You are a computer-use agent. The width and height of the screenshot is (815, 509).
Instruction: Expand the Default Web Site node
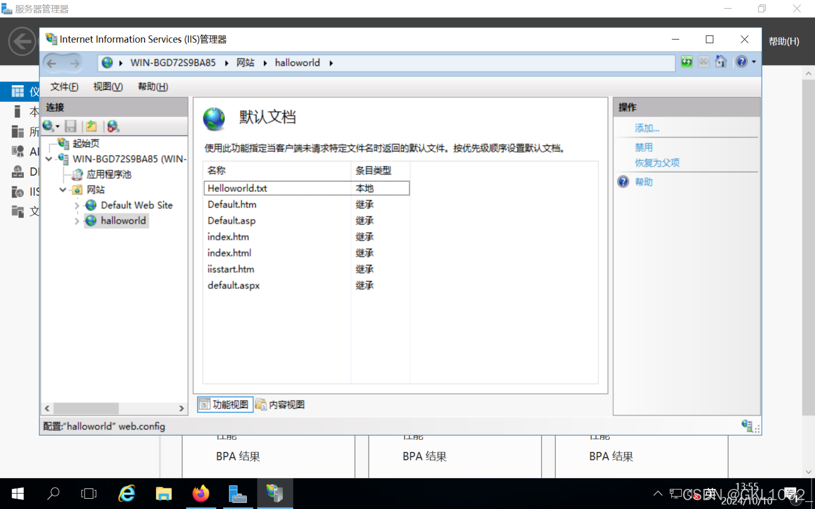77,205
